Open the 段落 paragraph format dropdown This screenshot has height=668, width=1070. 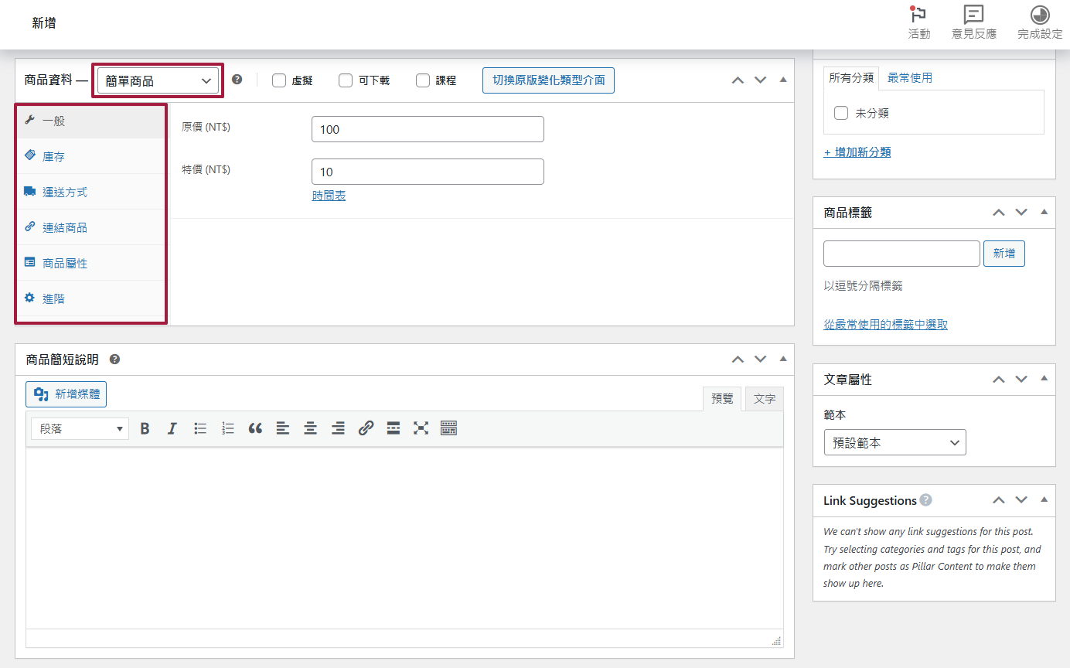click(80, 428)
